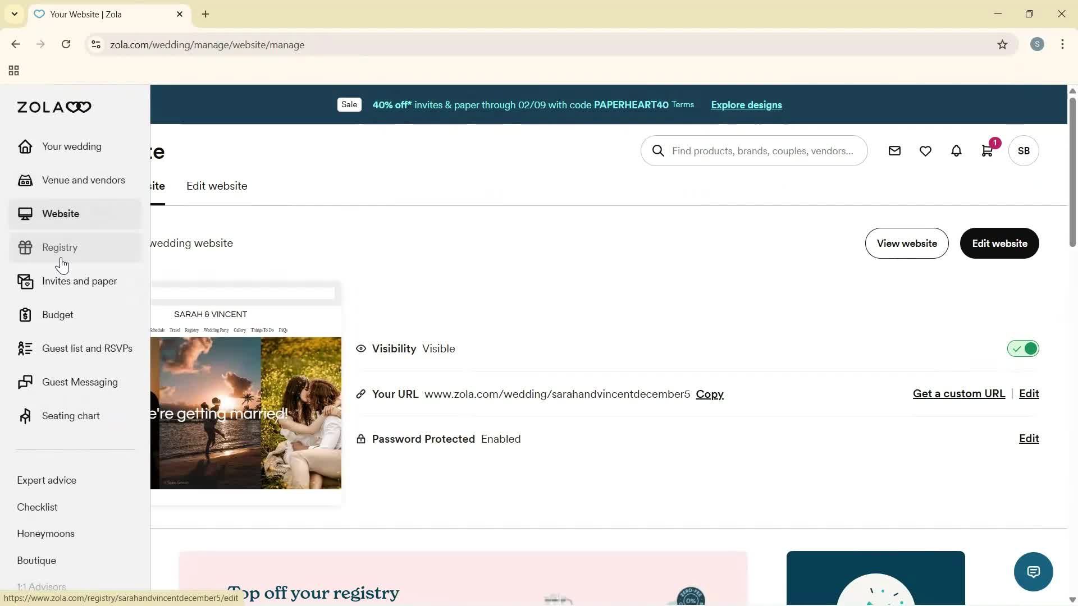1078x606 pixels.
Task: Open the live chat bubble
Action: click(1033, 571)
